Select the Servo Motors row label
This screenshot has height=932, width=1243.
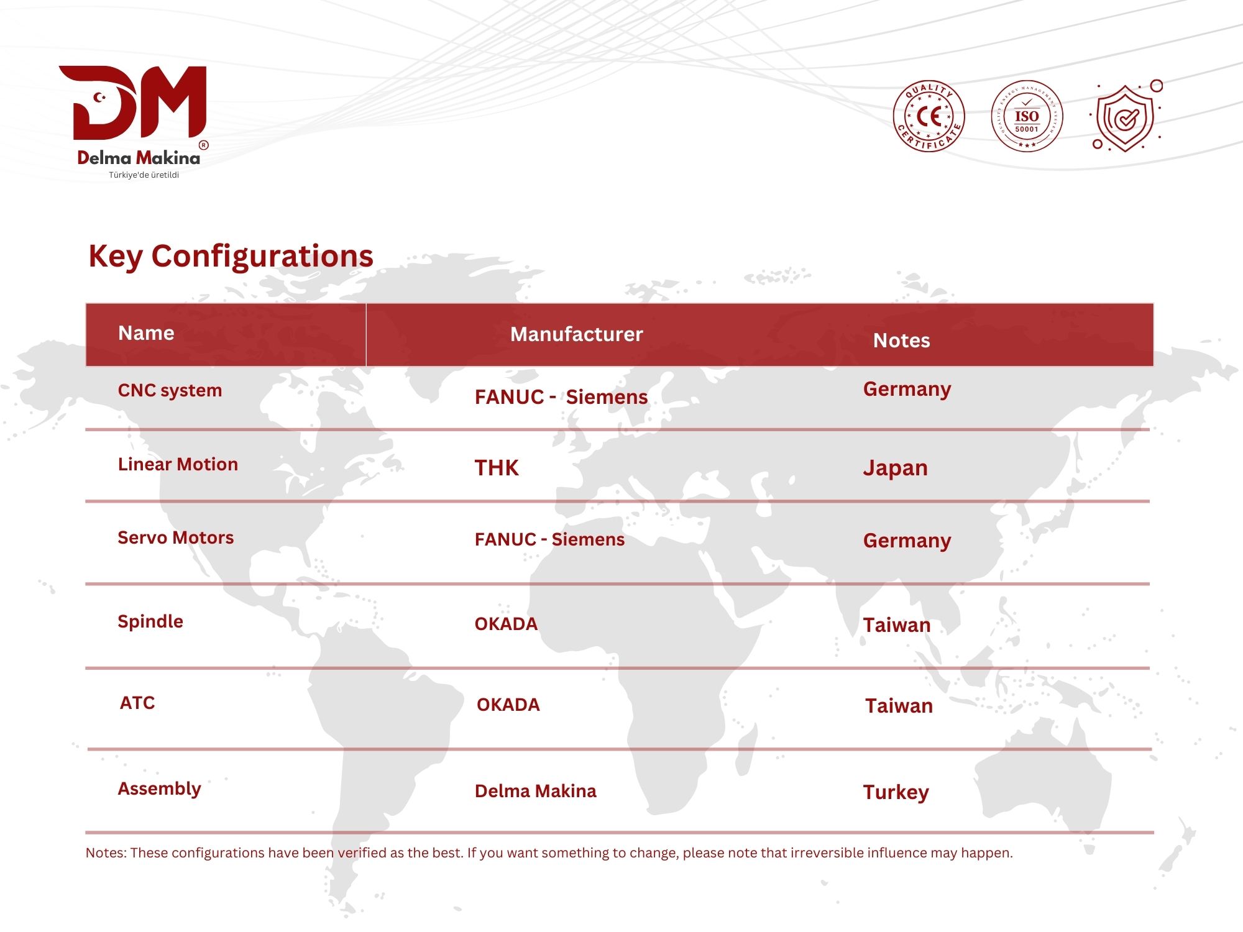click(x=176, y=537)
